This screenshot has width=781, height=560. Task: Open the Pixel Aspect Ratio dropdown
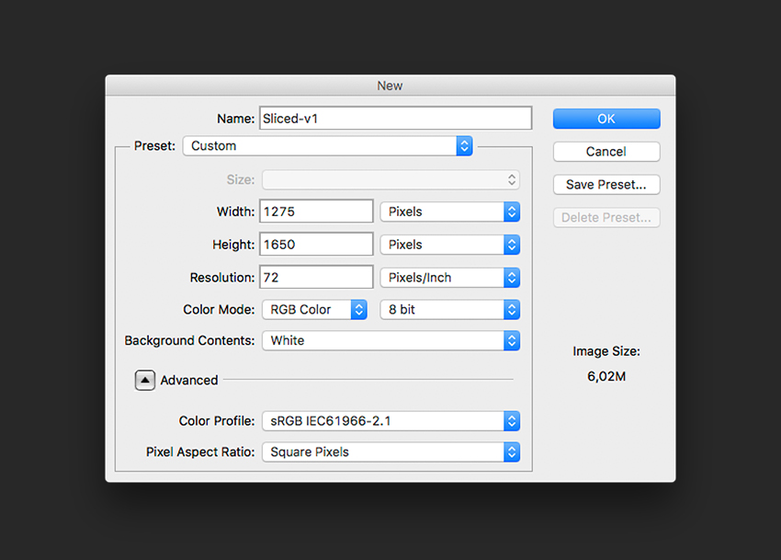(x=391, y=452)
